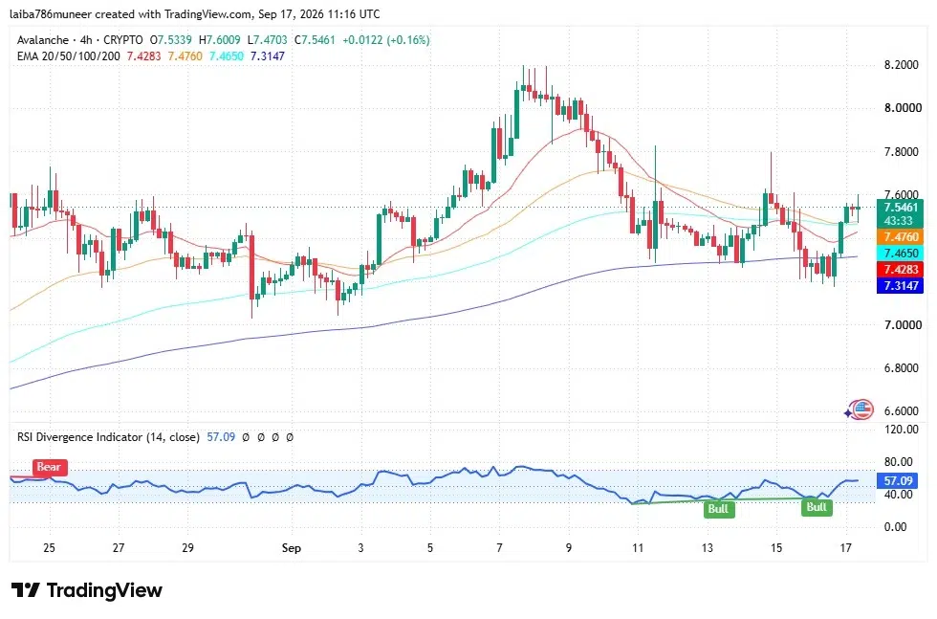Click the 80.00 RSI axis label
This screenshot has height=619, width=937.
click(x=898, y=462)
